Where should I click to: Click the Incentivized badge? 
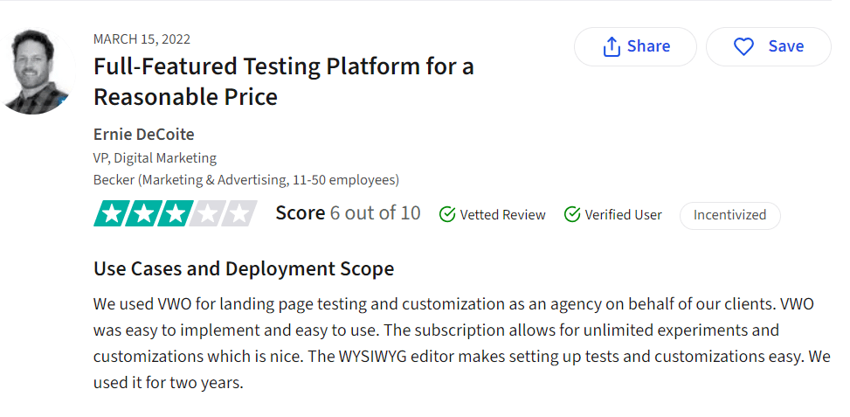tap(729, 215)
